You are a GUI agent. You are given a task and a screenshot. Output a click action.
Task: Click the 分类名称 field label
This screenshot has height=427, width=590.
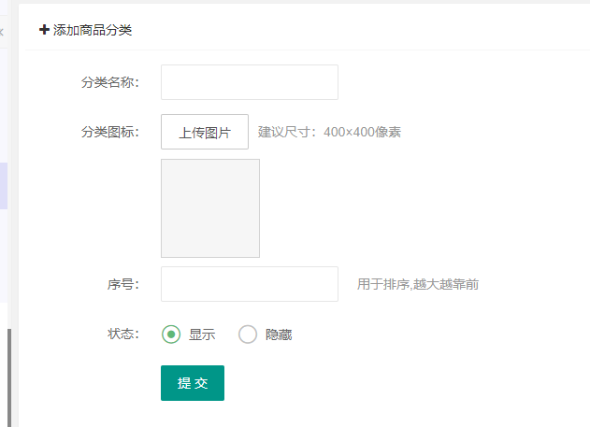click(x=109, y=82)
